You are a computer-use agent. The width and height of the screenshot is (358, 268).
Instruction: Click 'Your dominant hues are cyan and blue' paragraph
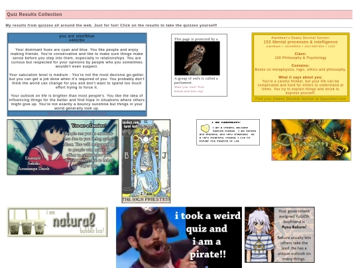click(77, 58)
